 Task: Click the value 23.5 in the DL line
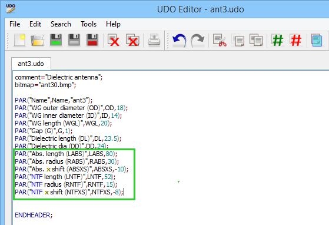point(111,138)
